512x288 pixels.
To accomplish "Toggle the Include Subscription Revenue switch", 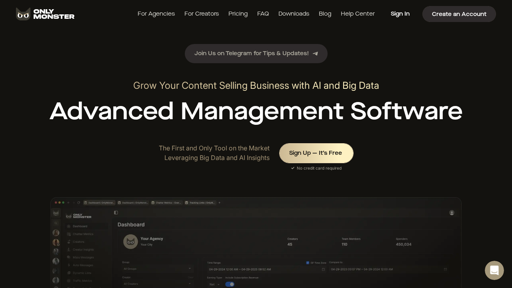I will point(230,284).
